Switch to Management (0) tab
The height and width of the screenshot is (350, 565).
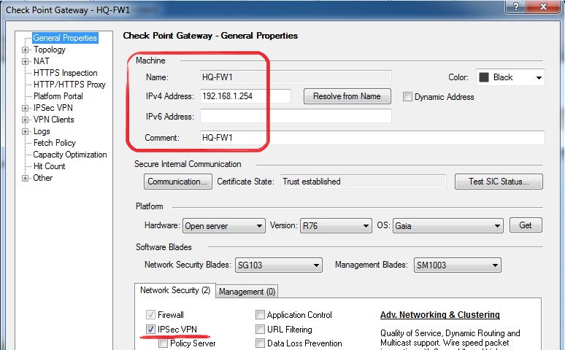click(x=247, y=292)
